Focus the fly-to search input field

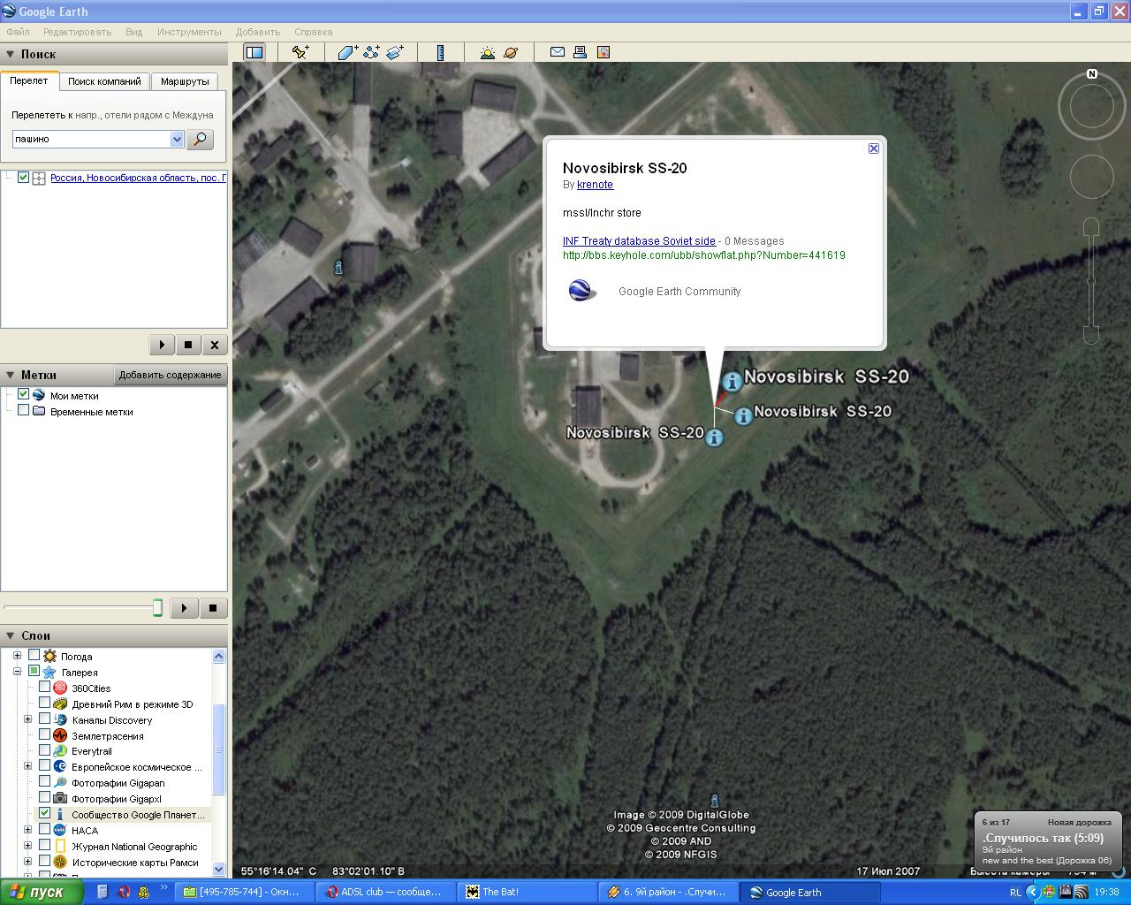[x=91, y=139]
